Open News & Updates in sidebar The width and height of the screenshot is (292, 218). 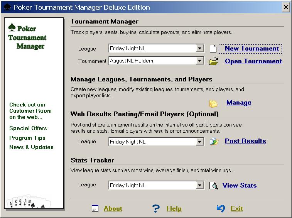pos(32,147)
